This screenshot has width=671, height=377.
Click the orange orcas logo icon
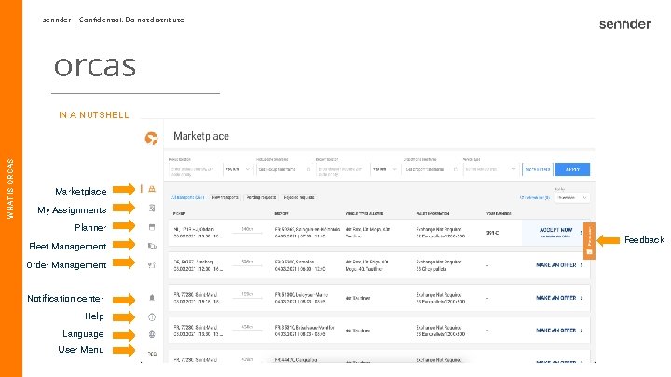151,138
